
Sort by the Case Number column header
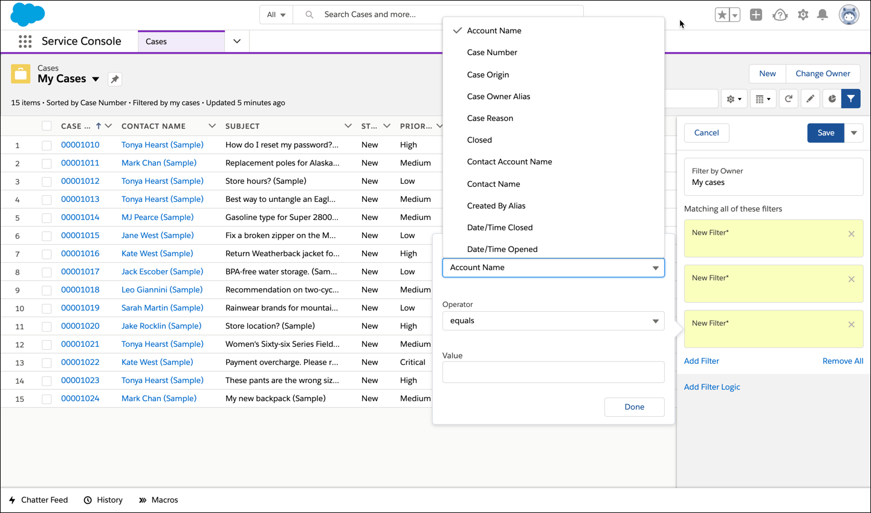pyautogui.click(x=76, y=126)
